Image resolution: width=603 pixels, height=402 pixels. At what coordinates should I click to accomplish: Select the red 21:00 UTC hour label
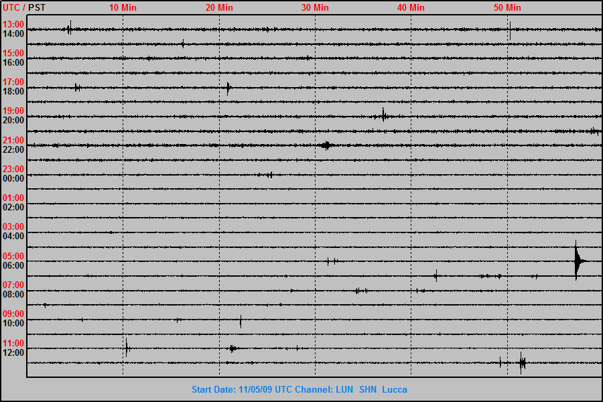click(x=13, y=140)
